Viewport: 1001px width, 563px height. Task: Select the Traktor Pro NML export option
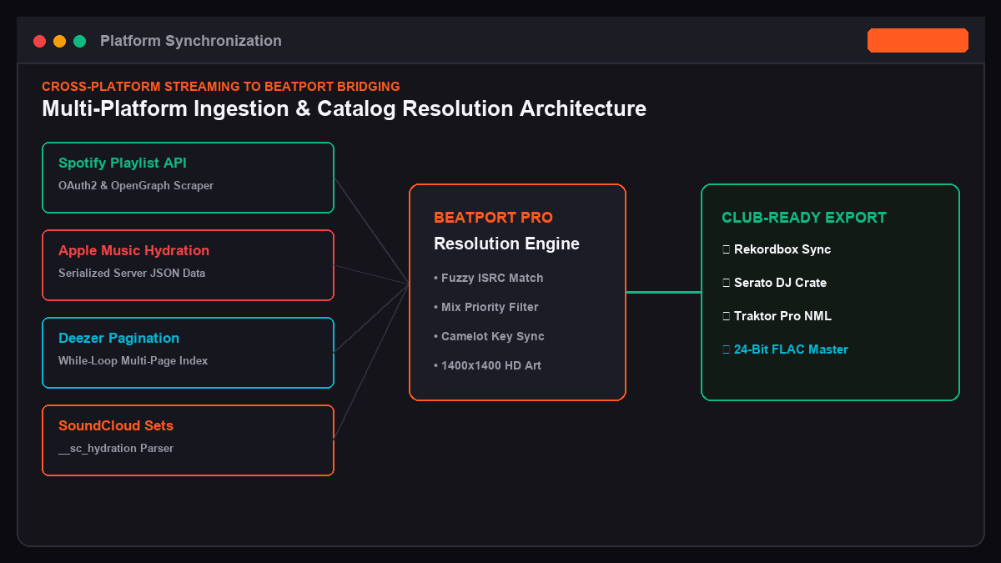tap(777, 316)
